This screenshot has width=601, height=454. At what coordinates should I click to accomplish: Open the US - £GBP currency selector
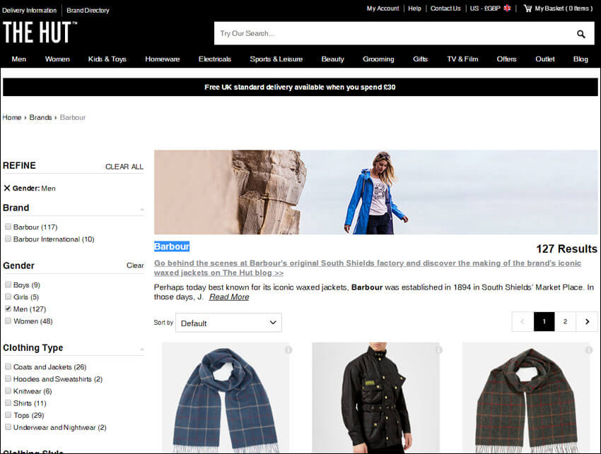490,8
